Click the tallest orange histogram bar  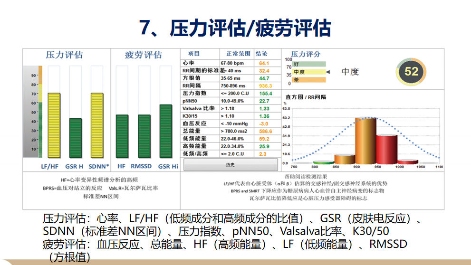(x=365, y=140)
